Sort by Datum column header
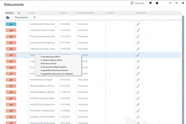 63,13
